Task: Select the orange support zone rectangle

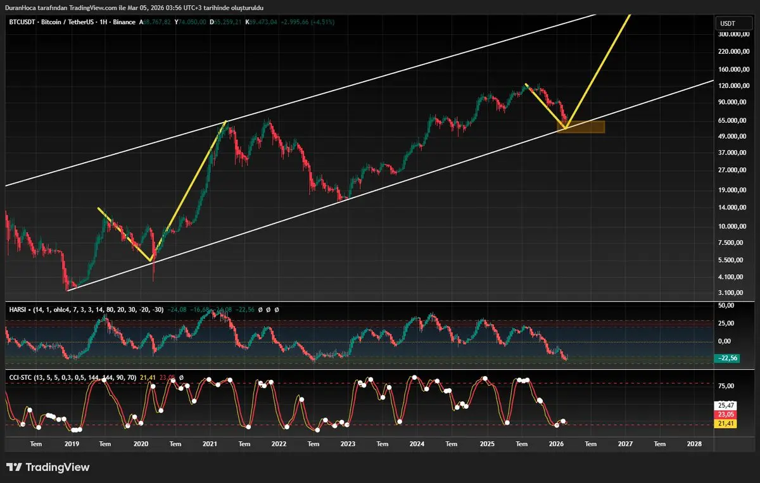Action: [581, 127]
